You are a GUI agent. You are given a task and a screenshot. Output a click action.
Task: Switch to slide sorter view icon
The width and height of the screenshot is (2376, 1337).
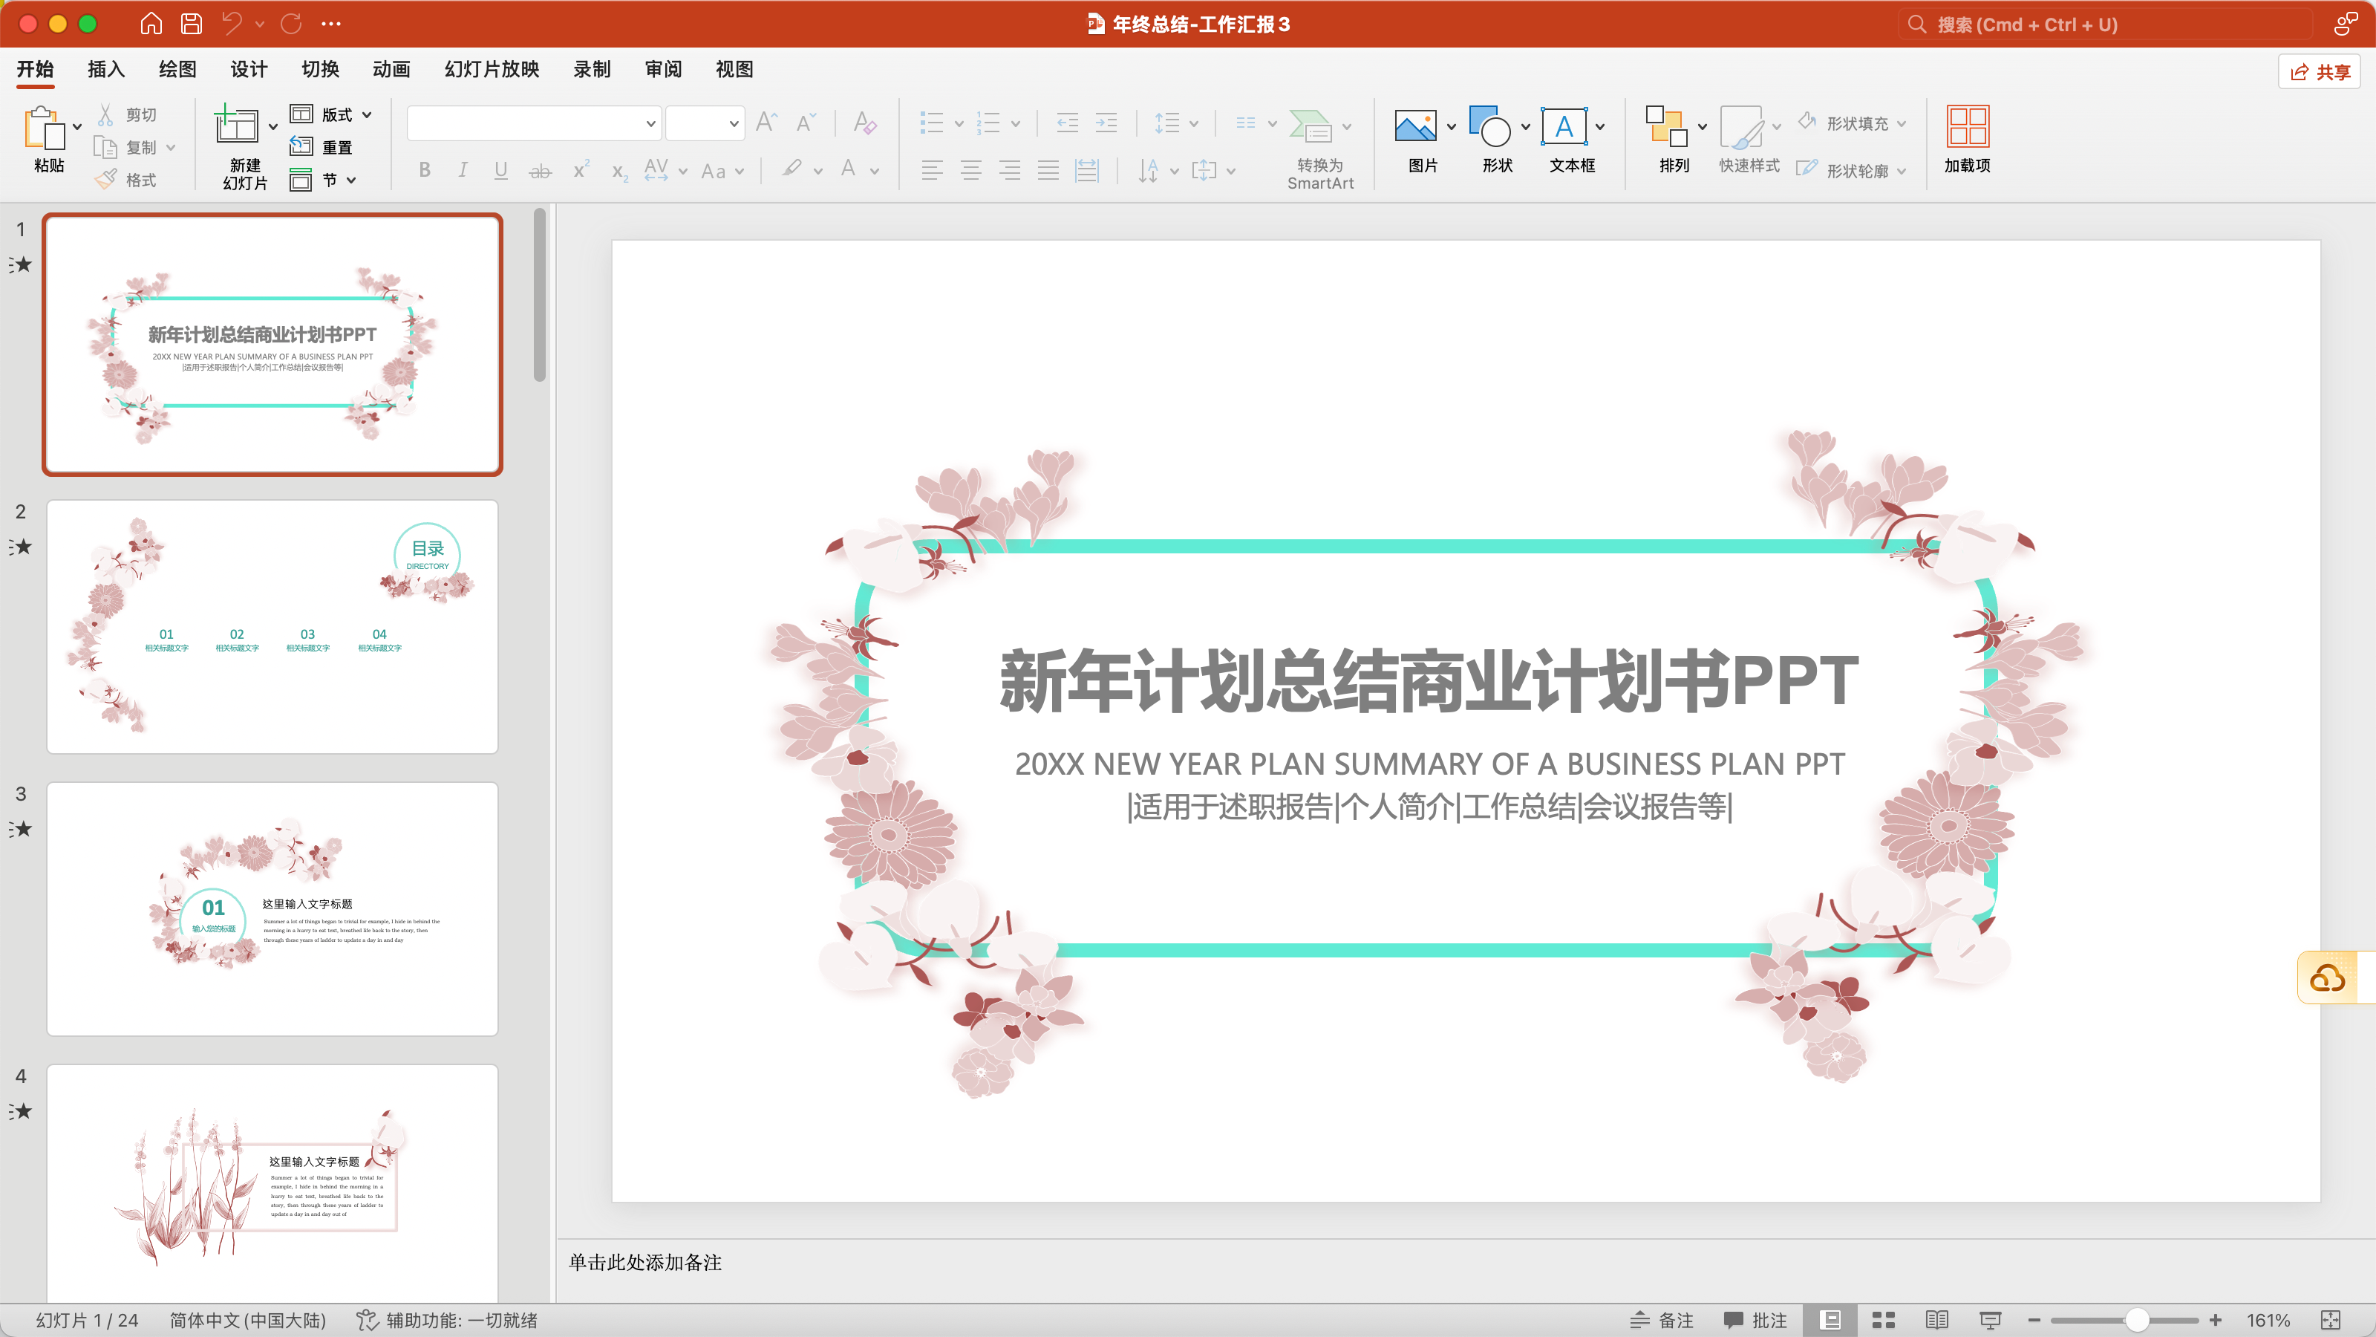point(1884,1321)
